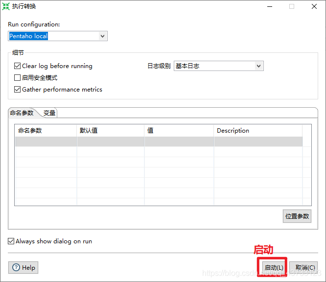Screen dimensions: 326x282
Task: Click the 启动(L) launch button
Action: tap(274, 268)
